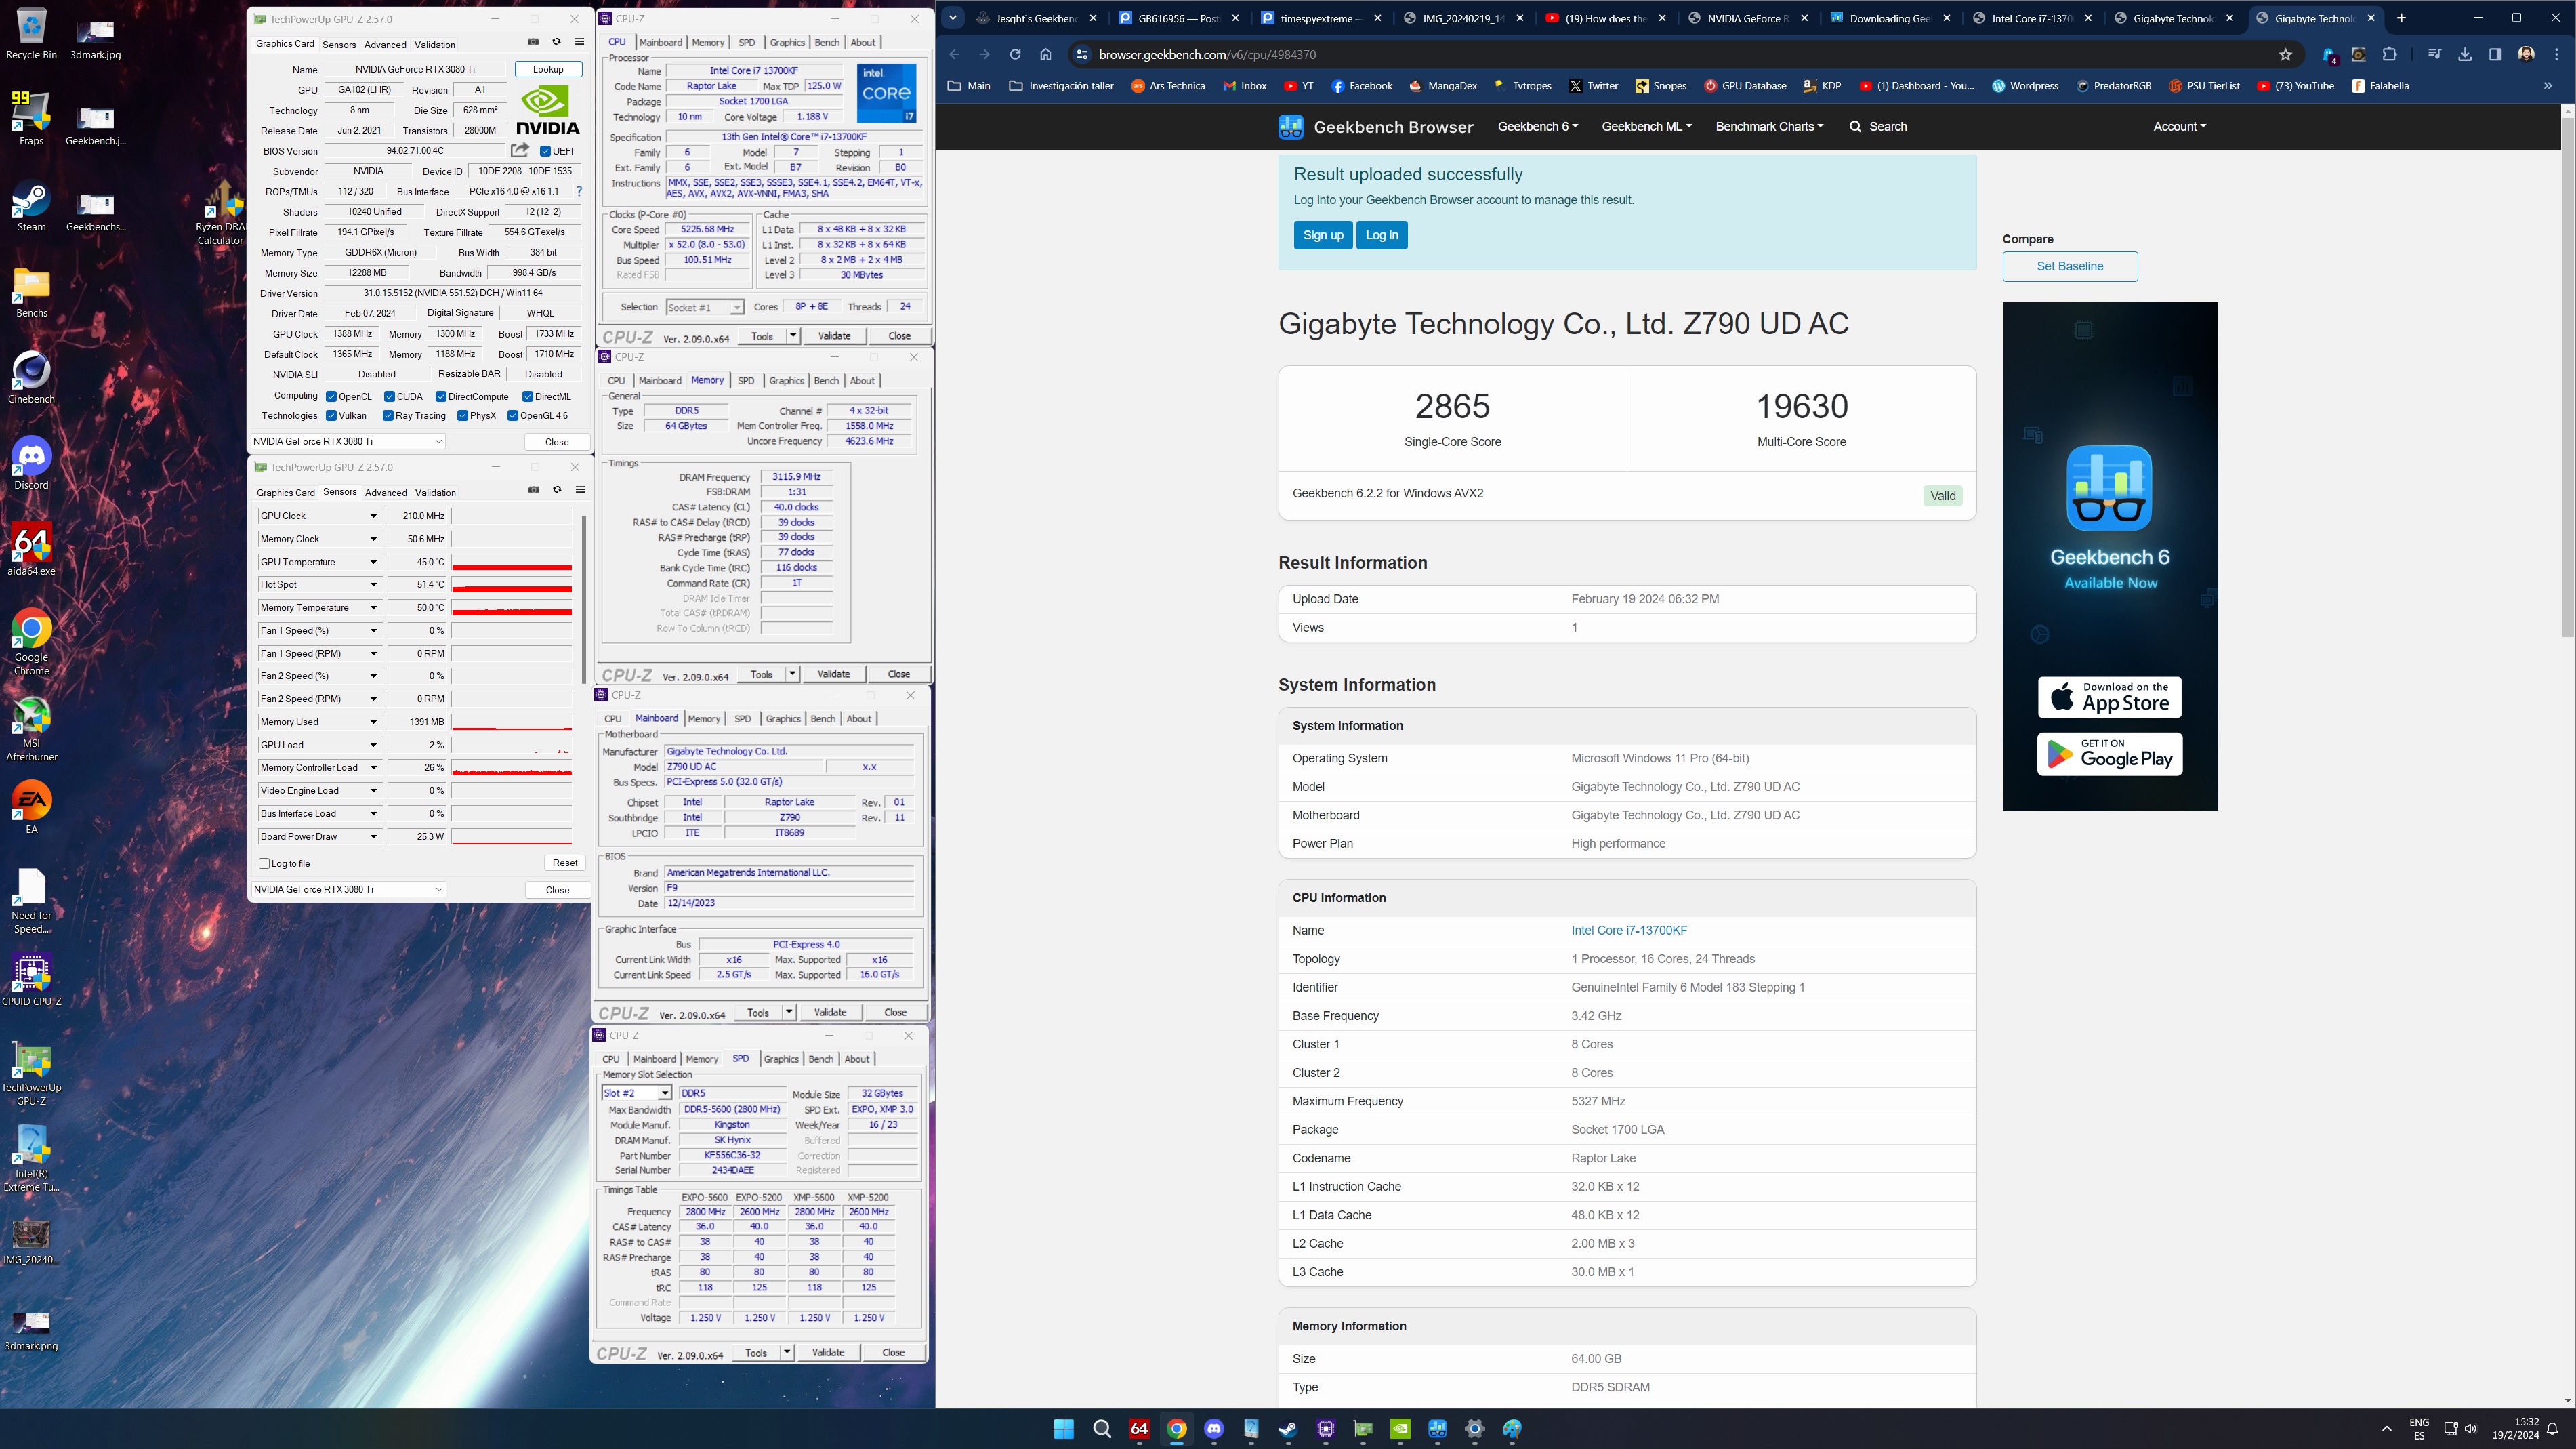The width and height of the screenshot is (2576, 1449).
Task: Expand the Board Power Draw sensor dropdown
Action: 373,836
